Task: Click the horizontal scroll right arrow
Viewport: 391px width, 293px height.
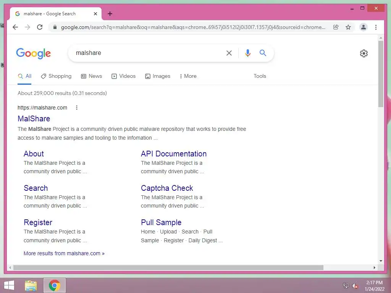Action: [374, 267]
